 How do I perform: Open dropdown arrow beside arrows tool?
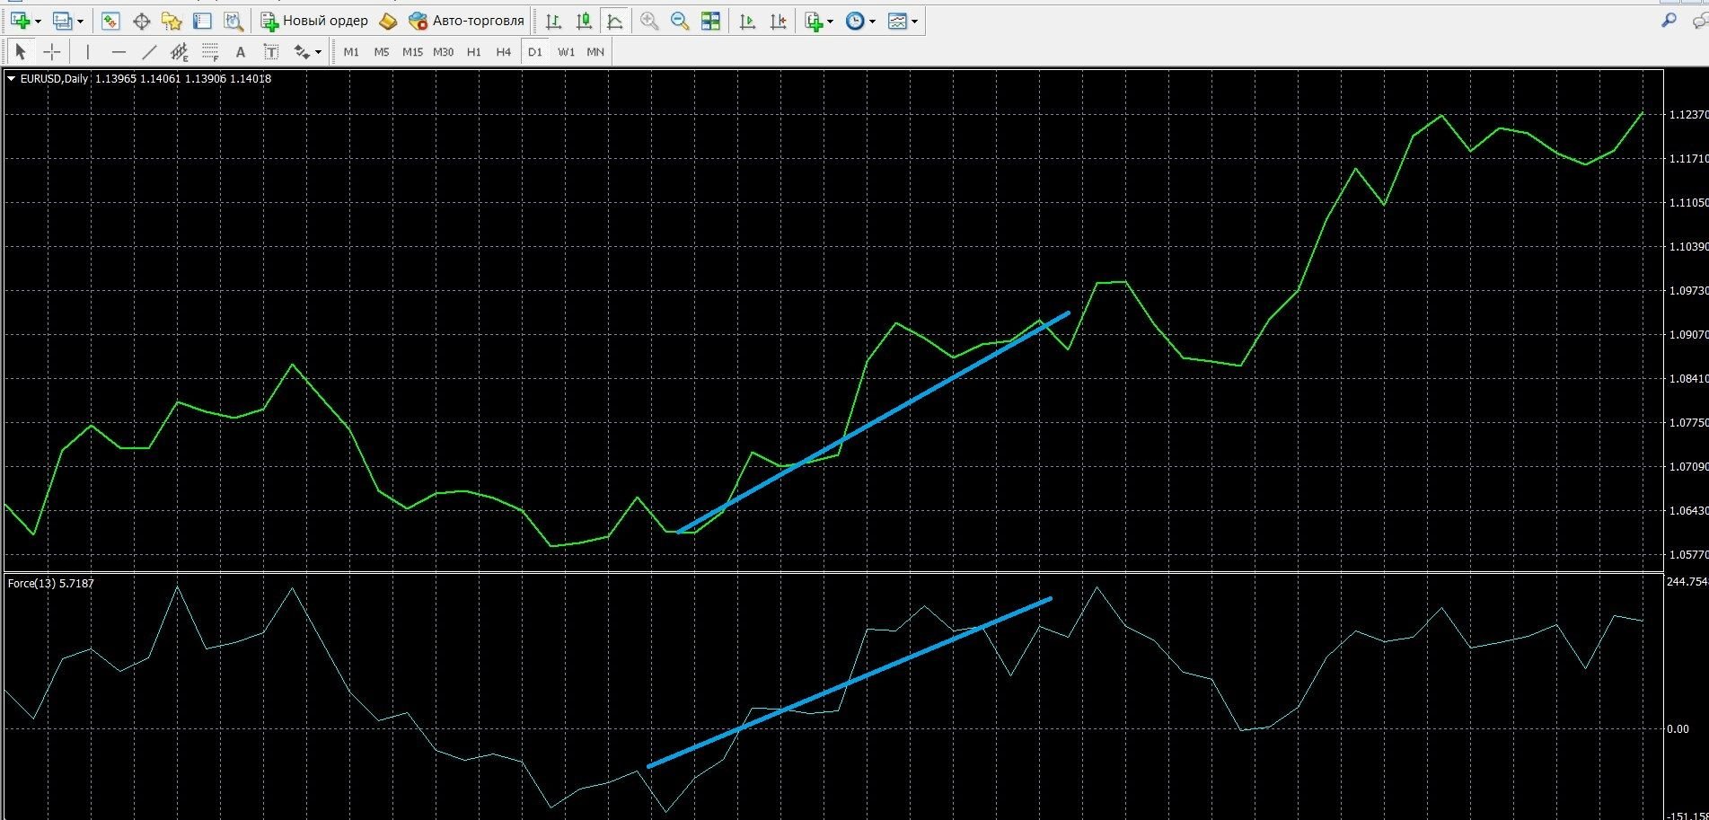click(x=318, y=52)
